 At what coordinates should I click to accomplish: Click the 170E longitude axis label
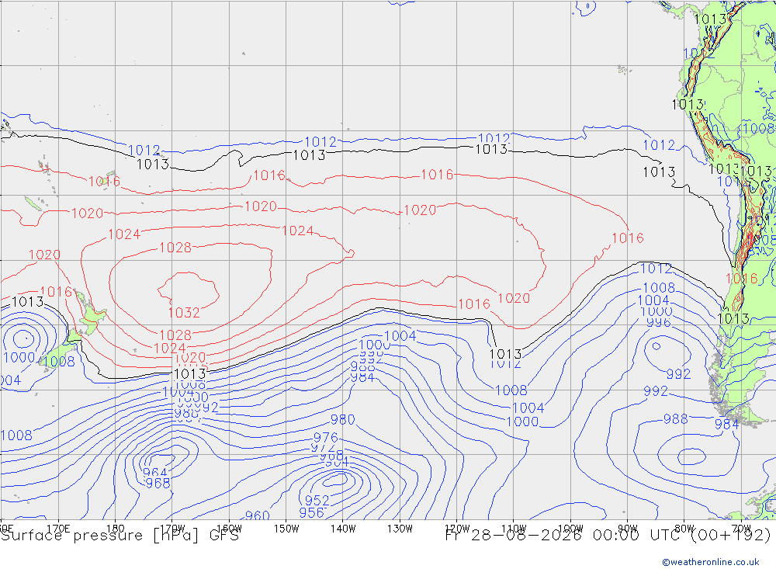click(x=58, y=529)
